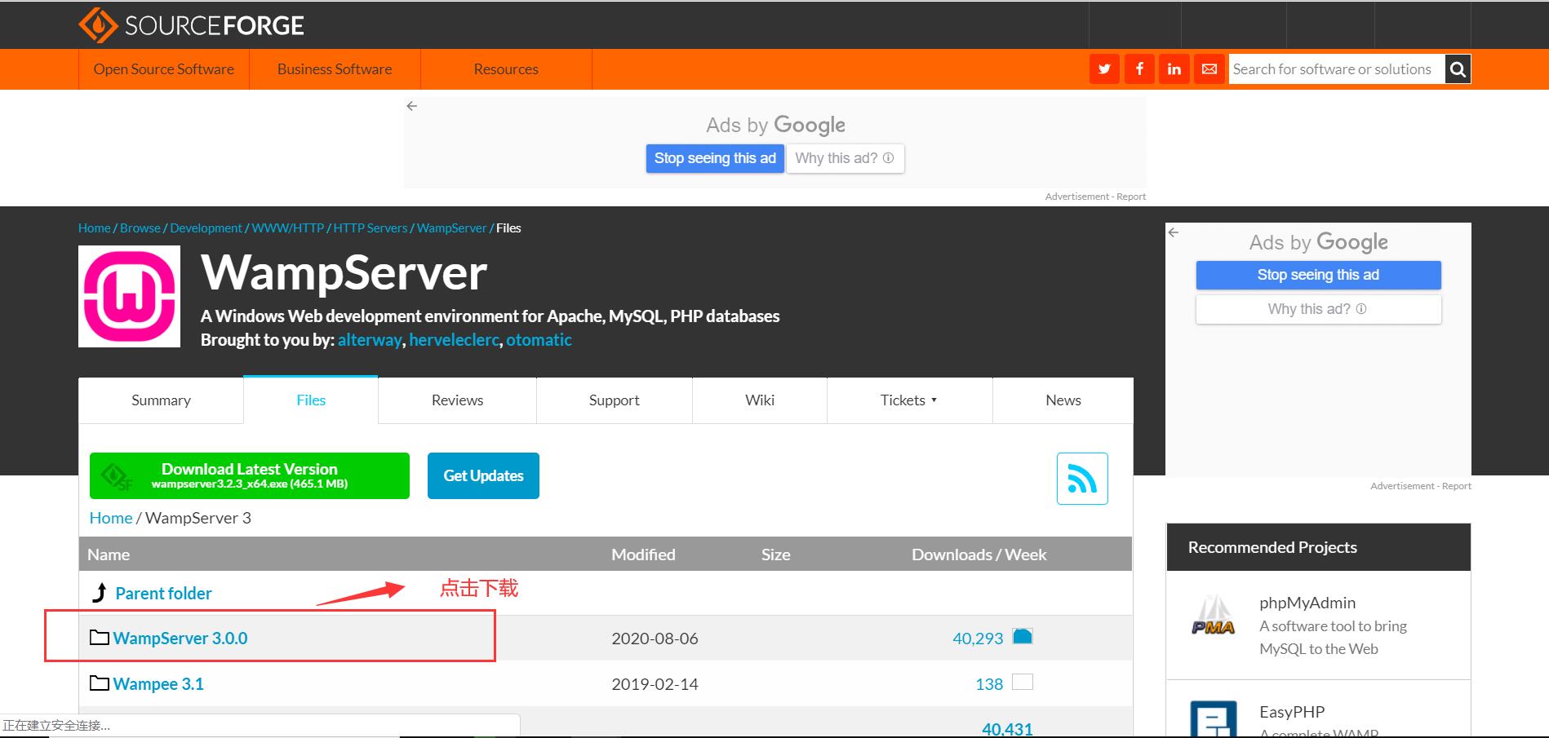The height and width of the screenshot is (738, 1549).
Task: Open the alterway author link
Action: click(370, 340)
